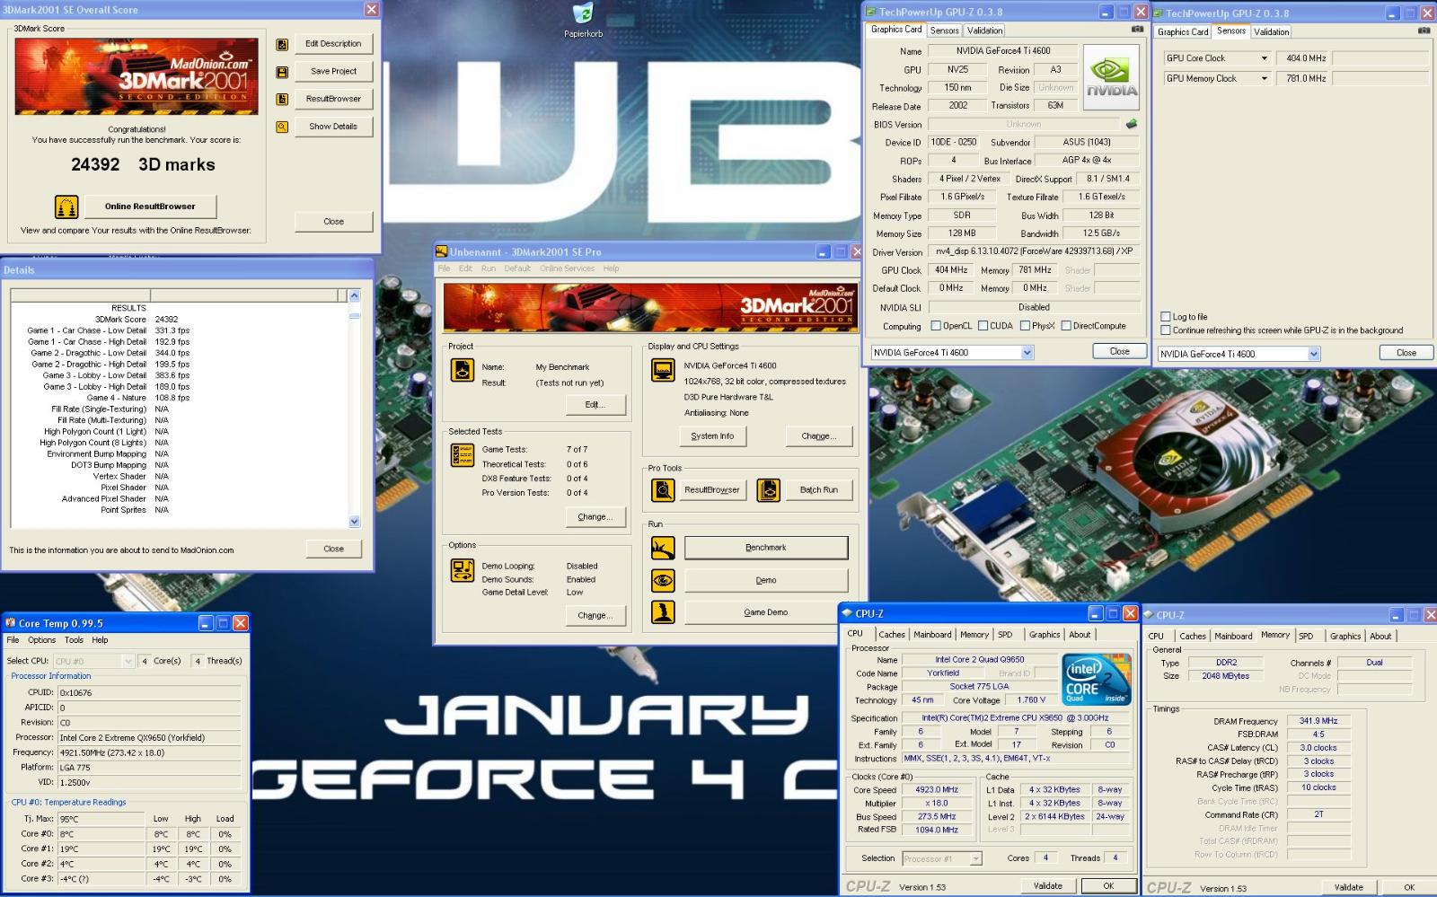Click the Benchmark run icon
1437x897 pixels.
[663, 548]
